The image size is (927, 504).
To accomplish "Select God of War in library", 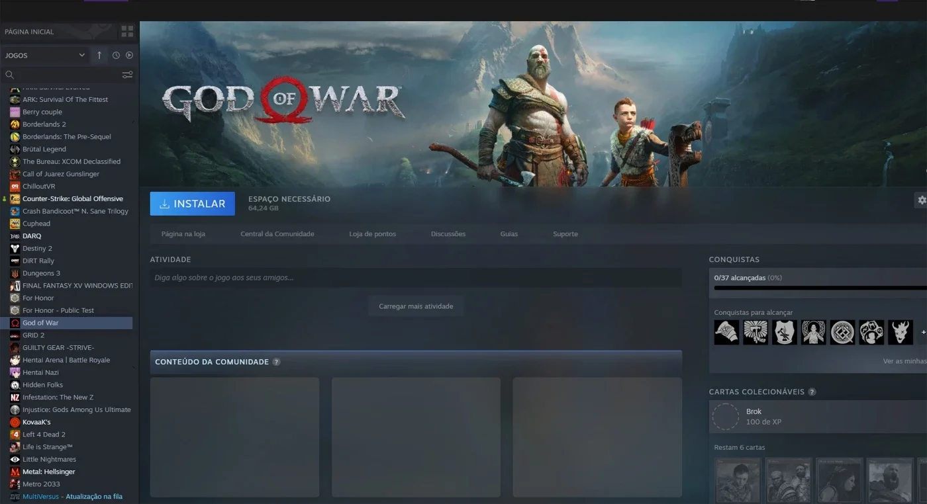I will (x=66, y=323).
